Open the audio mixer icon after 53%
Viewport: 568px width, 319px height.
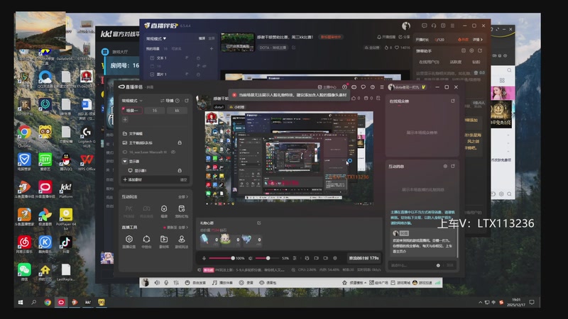[295, 258]
